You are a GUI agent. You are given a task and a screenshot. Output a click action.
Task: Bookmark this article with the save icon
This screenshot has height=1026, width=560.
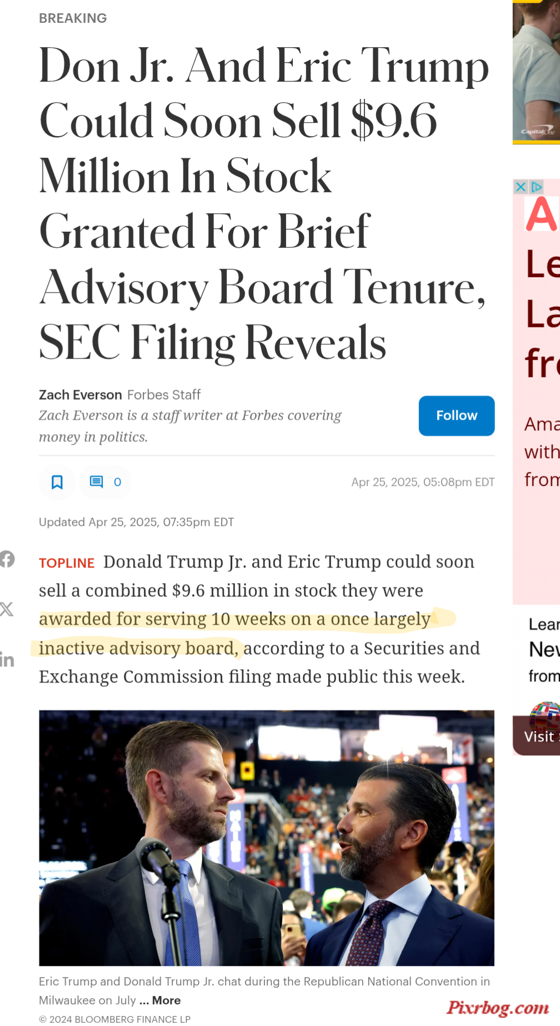57,482
